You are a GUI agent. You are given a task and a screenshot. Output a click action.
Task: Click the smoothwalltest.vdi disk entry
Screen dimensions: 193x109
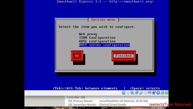123,101
